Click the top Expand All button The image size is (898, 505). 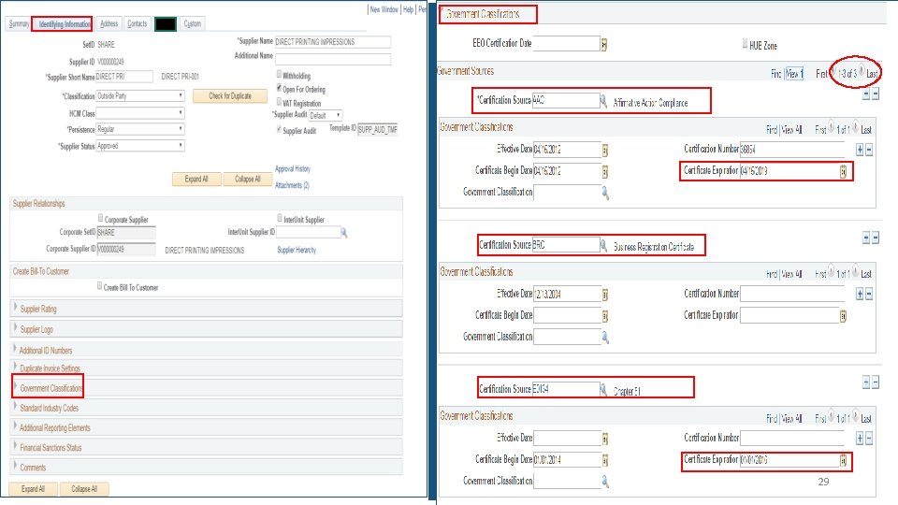point(196,180)
